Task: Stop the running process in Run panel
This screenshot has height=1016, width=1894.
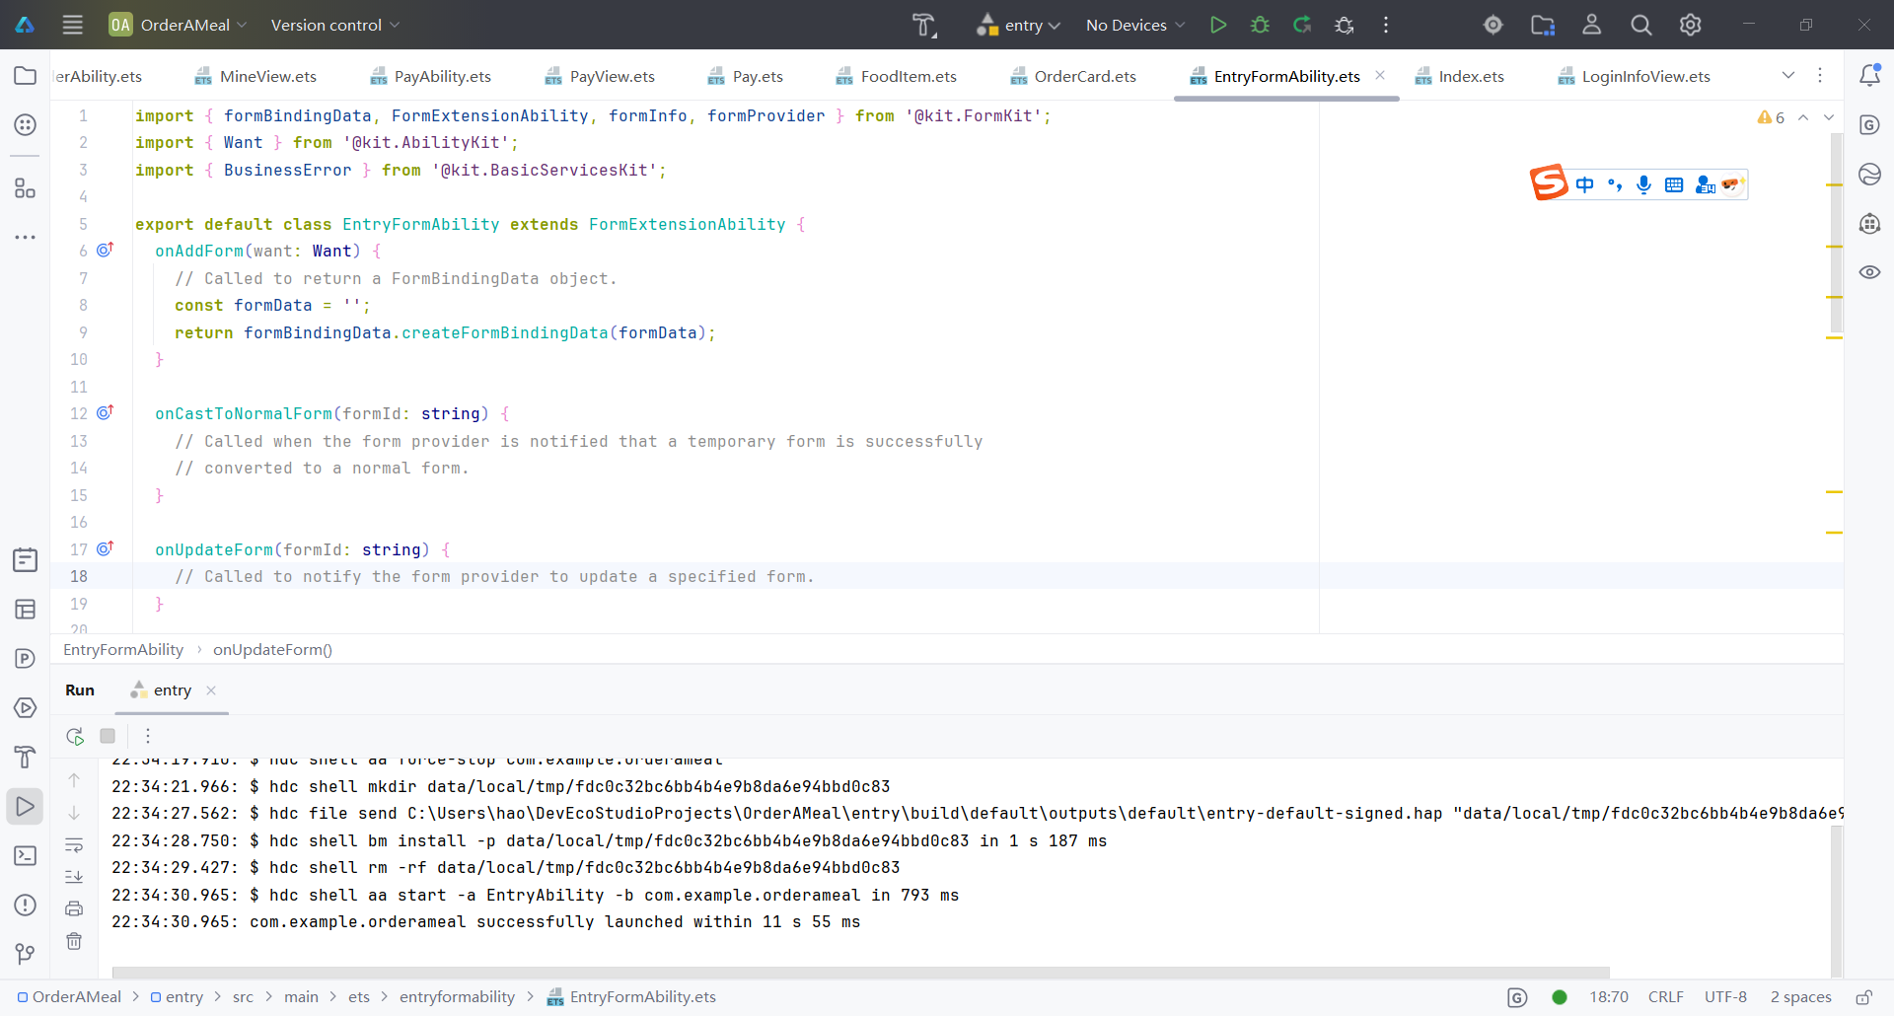Action: (x=108, y=736)
